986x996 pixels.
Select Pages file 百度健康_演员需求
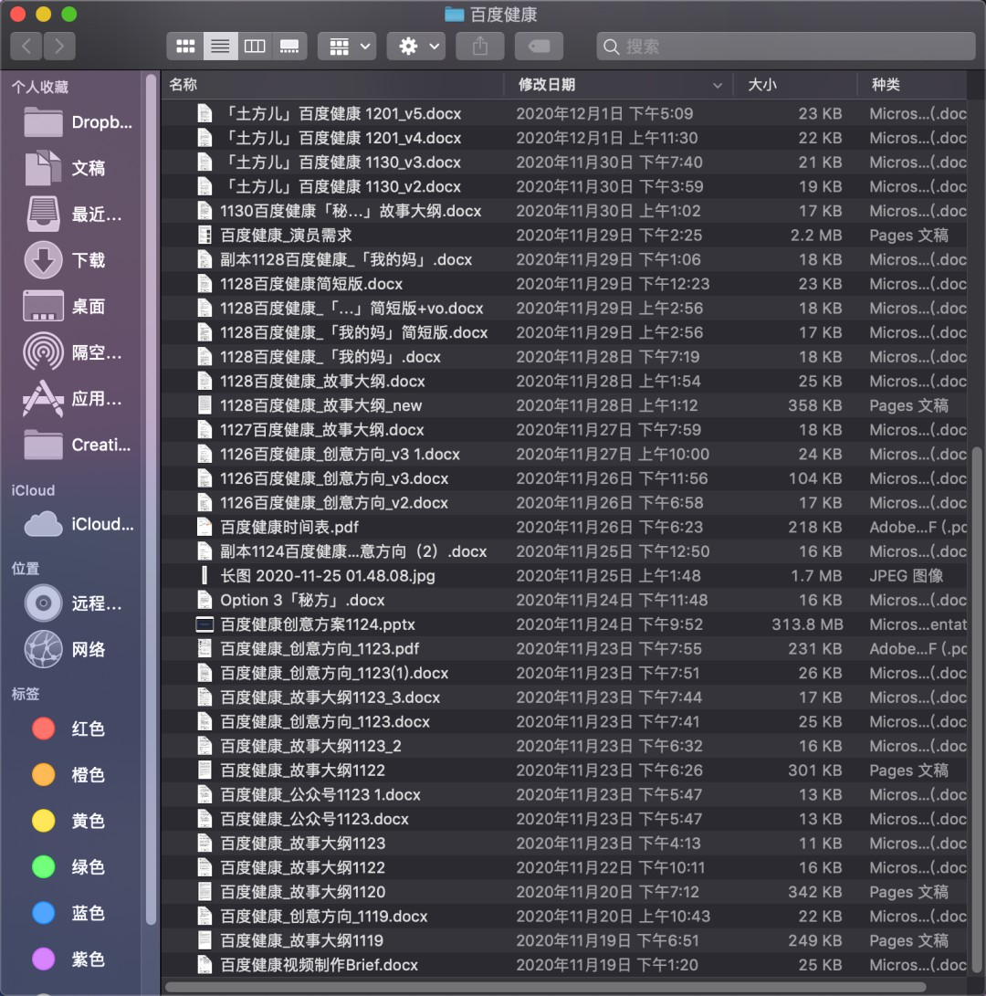(564, 235)
